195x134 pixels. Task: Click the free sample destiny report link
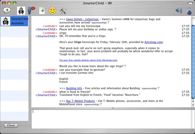[x=88, y=60]
